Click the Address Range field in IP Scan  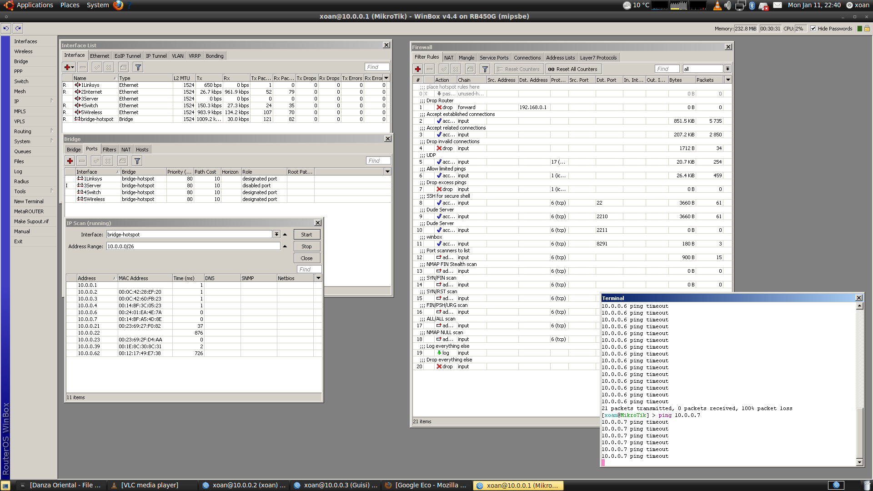pos(193,246)
